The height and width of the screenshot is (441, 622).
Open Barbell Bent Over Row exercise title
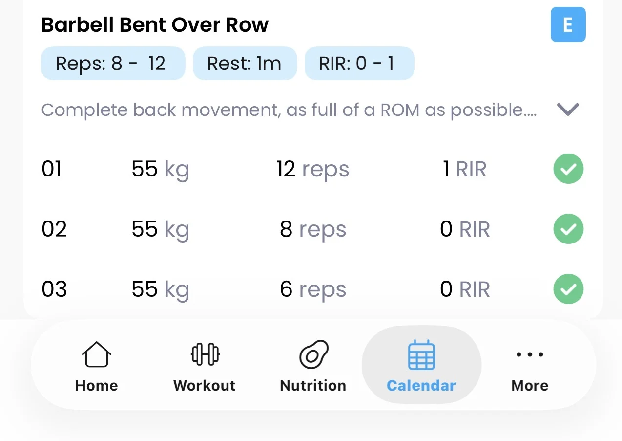pos(155,24)
